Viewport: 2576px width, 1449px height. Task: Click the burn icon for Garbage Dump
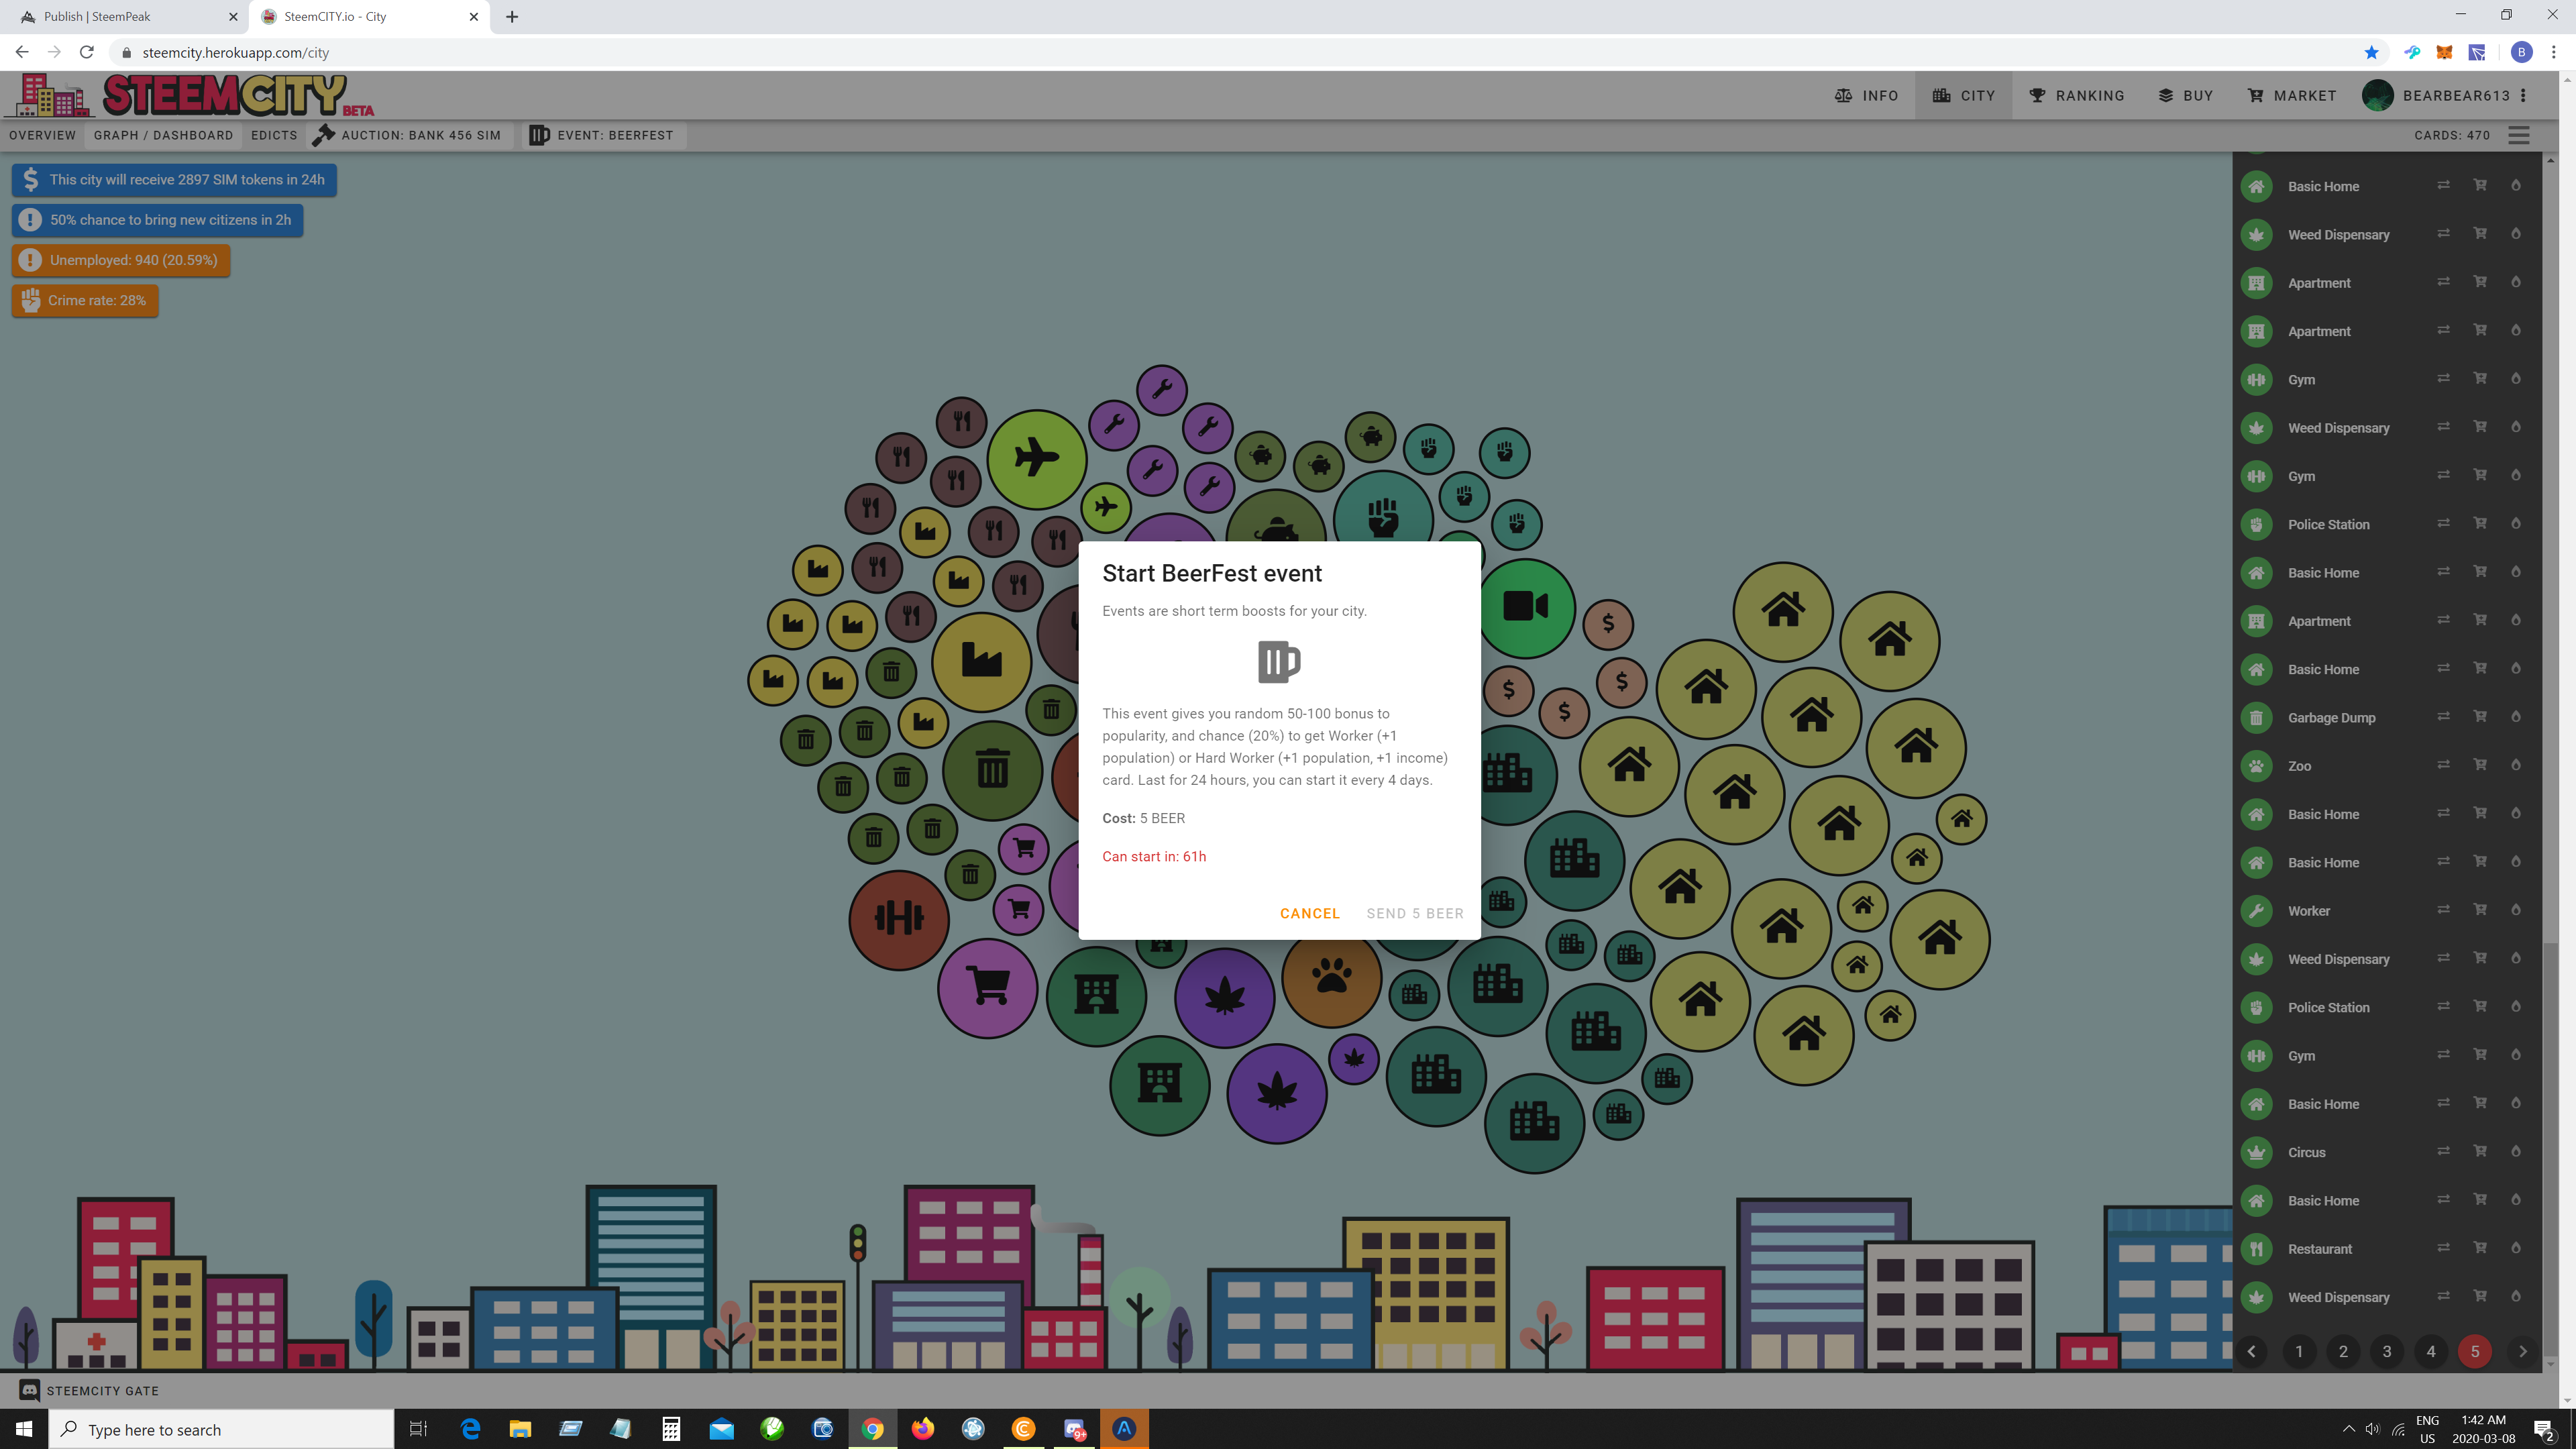[x=2516, y=717]
